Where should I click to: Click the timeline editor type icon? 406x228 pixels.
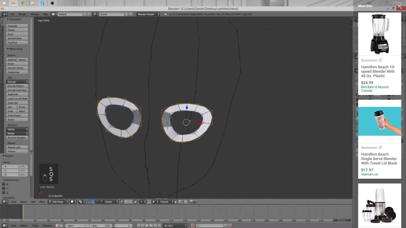coord(5,226)
